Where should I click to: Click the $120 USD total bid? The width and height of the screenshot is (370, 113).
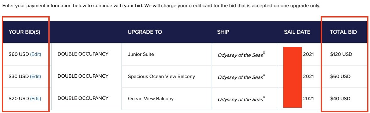(x=341, y=54)
